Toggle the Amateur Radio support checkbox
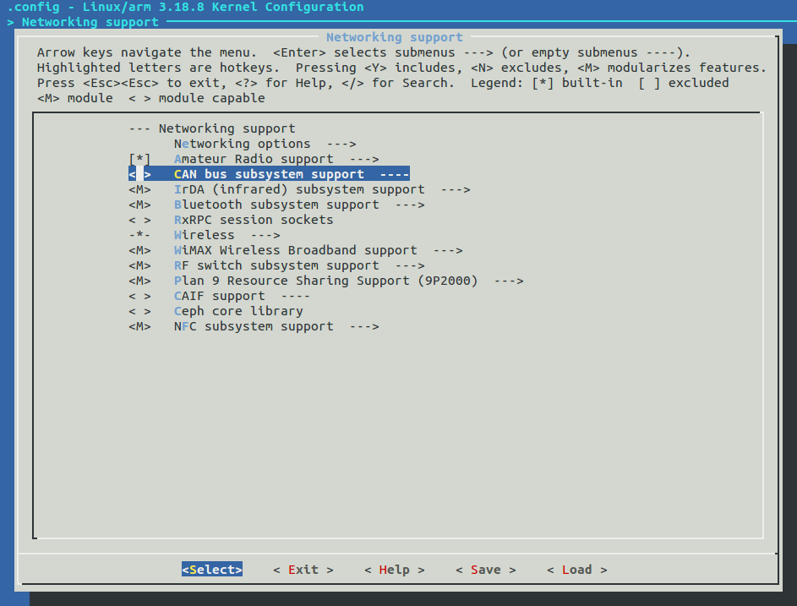 [139, 159]
